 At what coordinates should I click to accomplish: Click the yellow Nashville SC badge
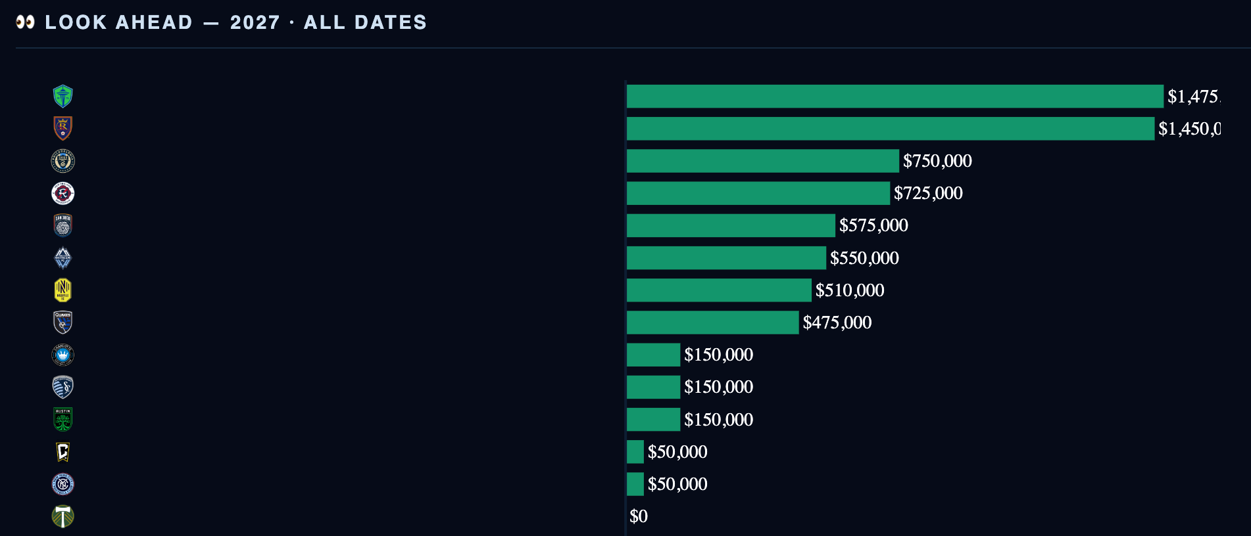(x=62, y=290)
